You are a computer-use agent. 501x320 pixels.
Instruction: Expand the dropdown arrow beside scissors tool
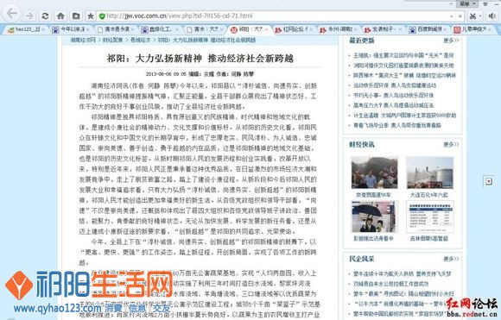point(480,16)
